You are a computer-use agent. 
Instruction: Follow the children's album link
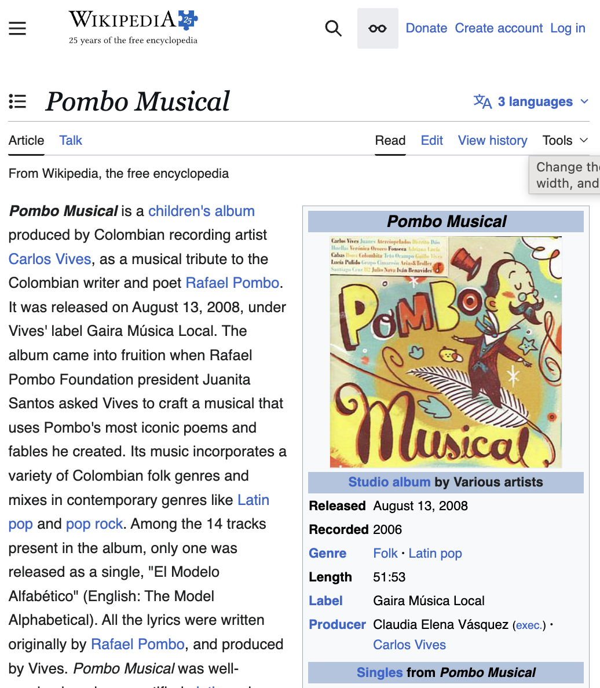coord(202,211)
